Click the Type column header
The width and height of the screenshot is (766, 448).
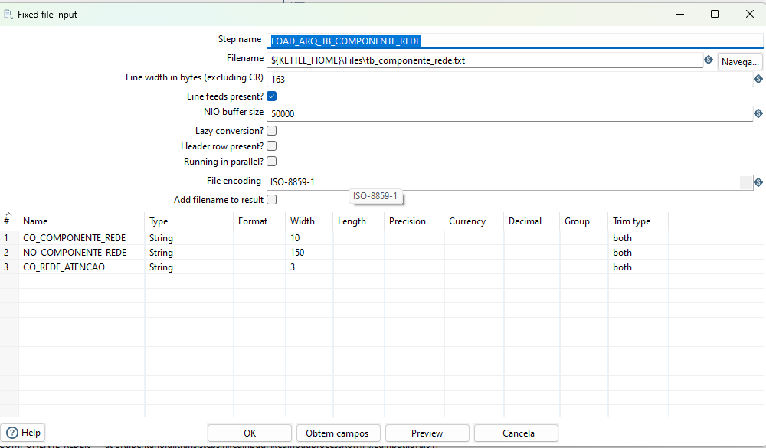point(189,221)
